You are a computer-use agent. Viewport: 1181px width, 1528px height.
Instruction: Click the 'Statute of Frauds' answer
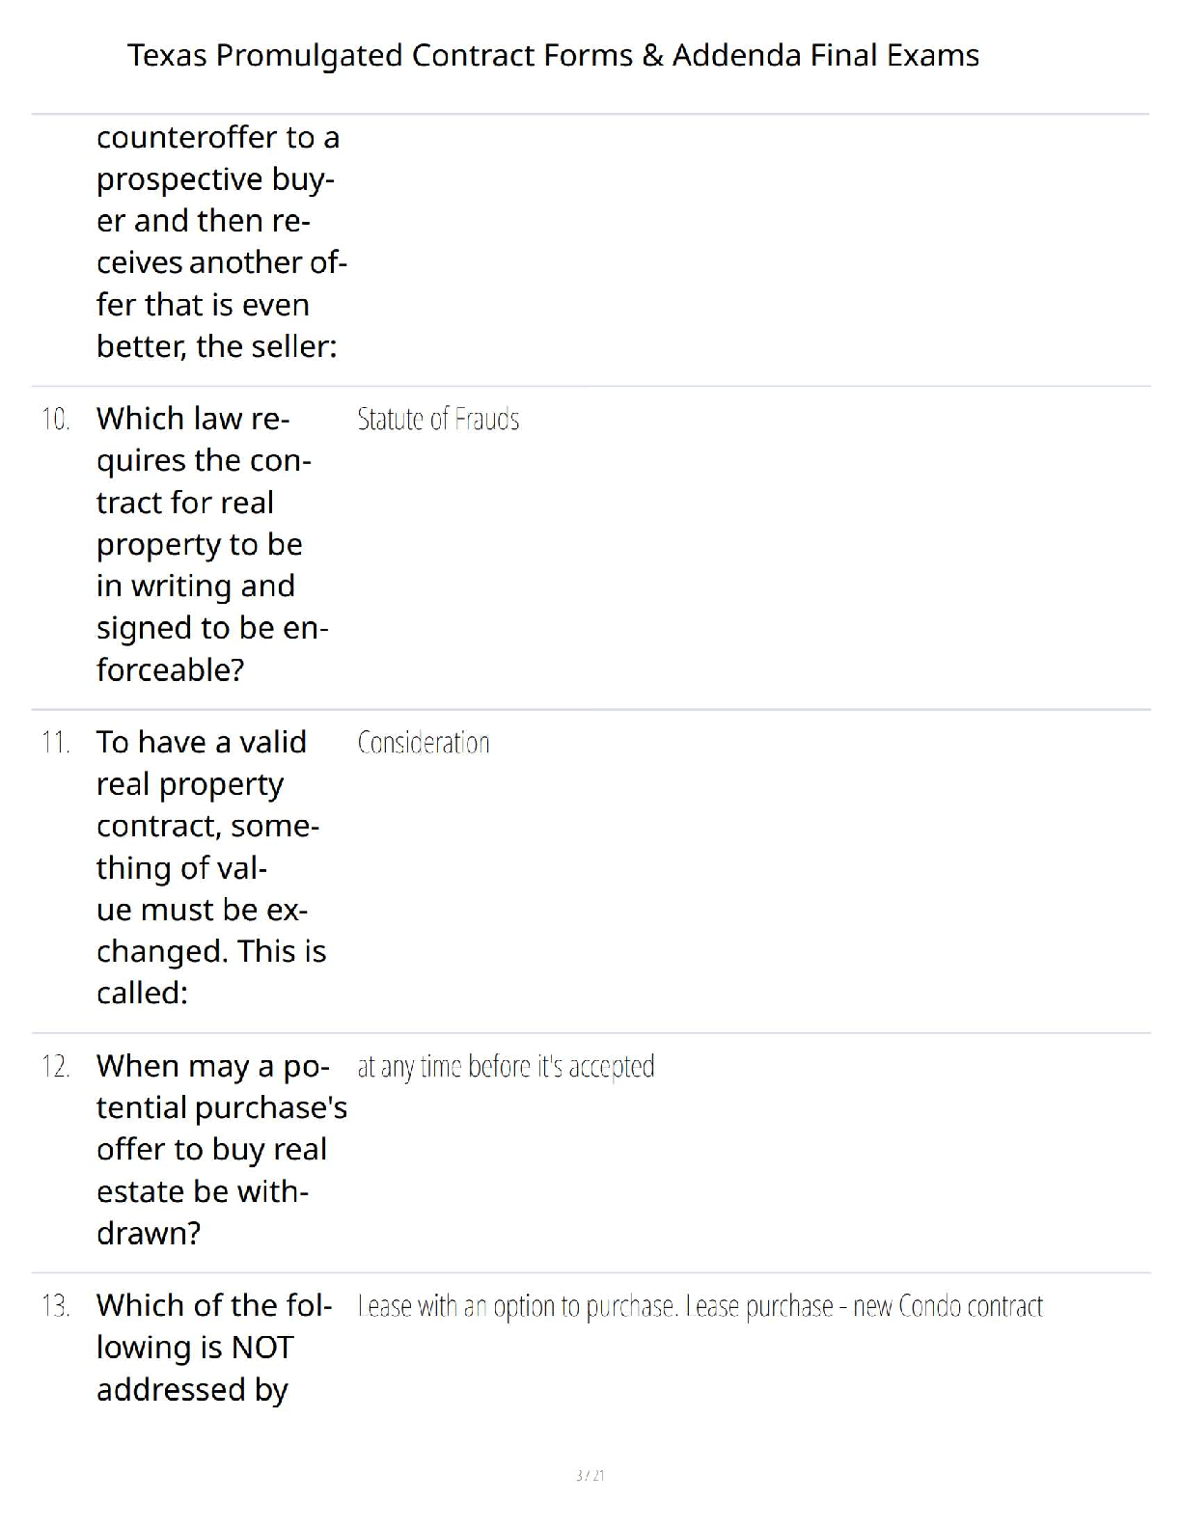tap(438, 420)
